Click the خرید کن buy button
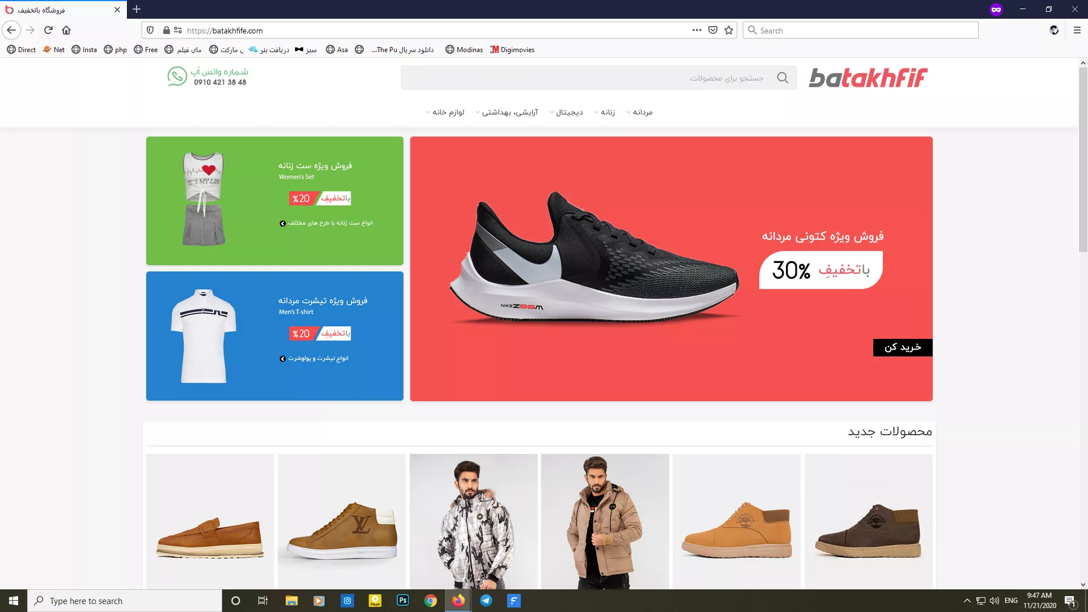 coord(903,347)
